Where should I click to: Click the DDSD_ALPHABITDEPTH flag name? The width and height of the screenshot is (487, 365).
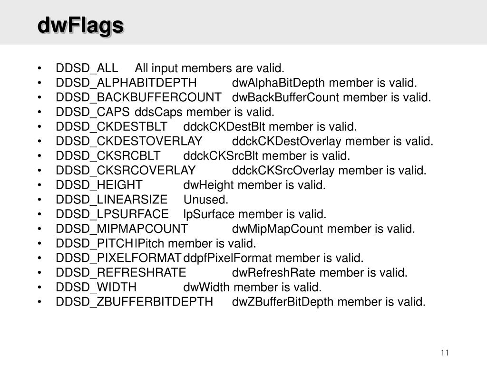click(x=126, y=83)
